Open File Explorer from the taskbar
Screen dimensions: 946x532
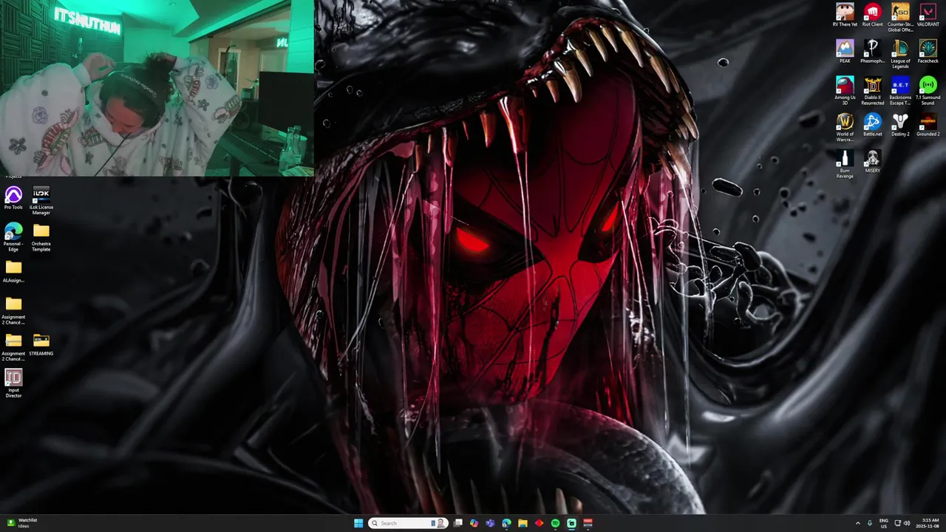click(523, 523)
